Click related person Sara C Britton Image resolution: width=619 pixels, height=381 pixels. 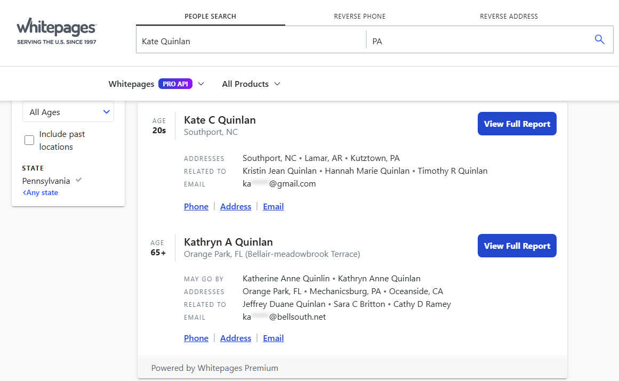359,304
